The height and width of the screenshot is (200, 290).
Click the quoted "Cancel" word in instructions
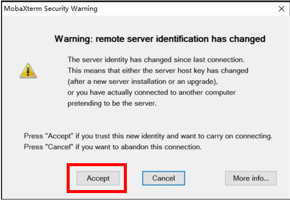59,147
